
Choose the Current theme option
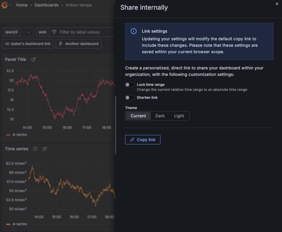tap(138, 116)
